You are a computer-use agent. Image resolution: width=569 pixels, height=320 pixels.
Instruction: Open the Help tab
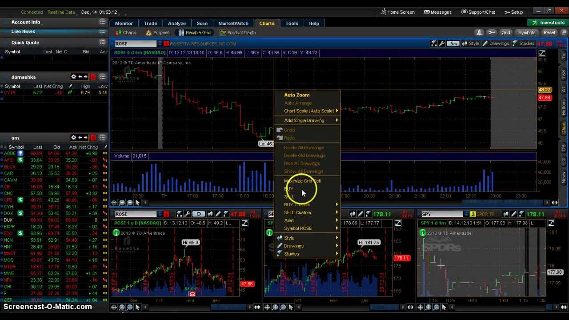(314, 23)
